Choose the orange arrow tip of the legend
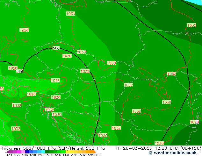This screenshot has height=156, width=202. [95, 152]
